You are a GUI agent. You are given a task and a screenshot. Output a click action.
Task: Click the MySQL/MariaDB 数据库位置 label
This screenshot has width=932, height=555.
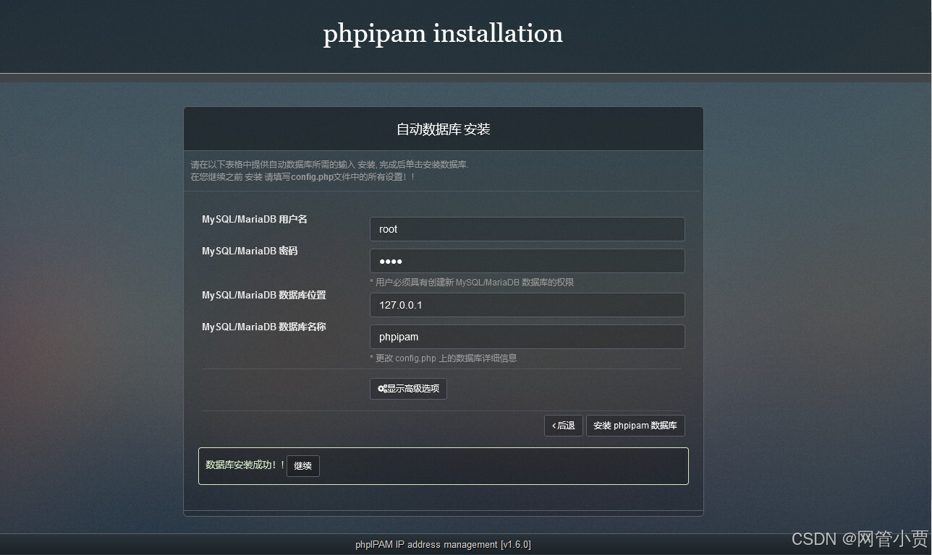tap(264, 295)
